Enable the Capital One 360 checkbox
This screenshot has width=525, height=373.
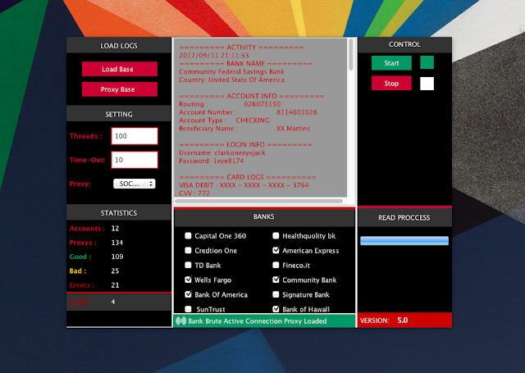pyautogui.click(x=188, y=236)
